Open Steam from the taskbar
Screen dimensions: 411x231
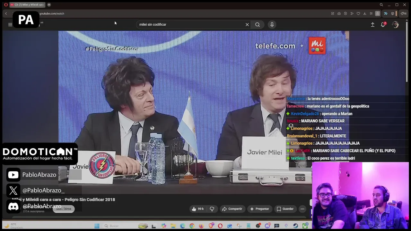295,226
